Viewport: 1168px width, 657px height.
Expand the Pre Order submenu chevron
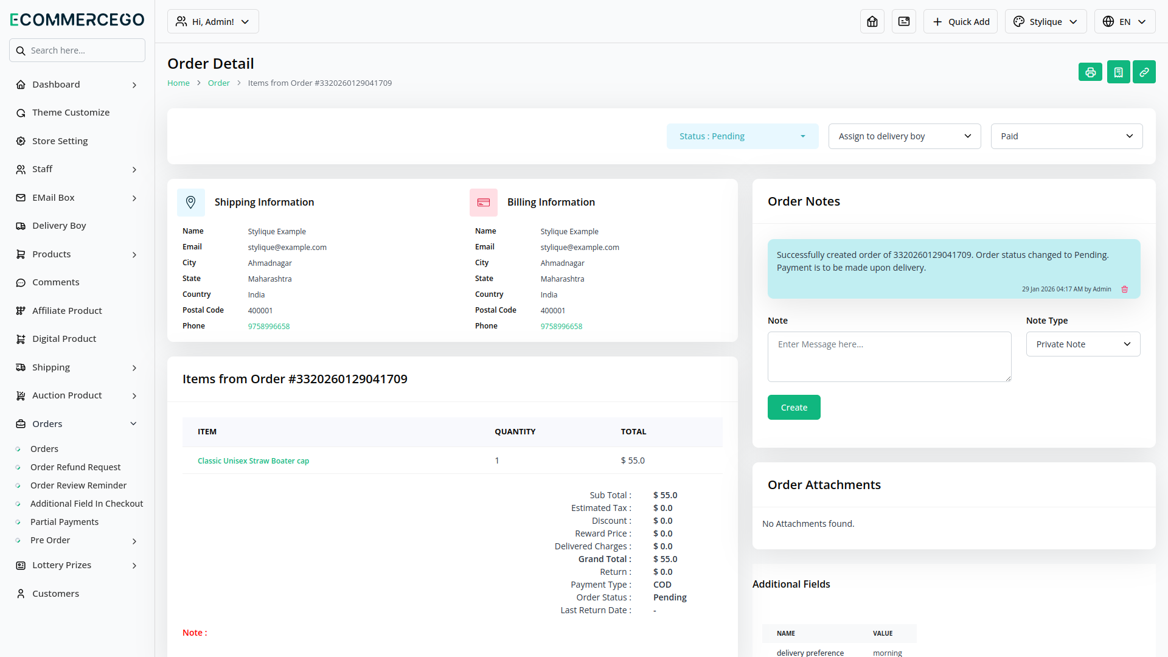click(134, 541)
